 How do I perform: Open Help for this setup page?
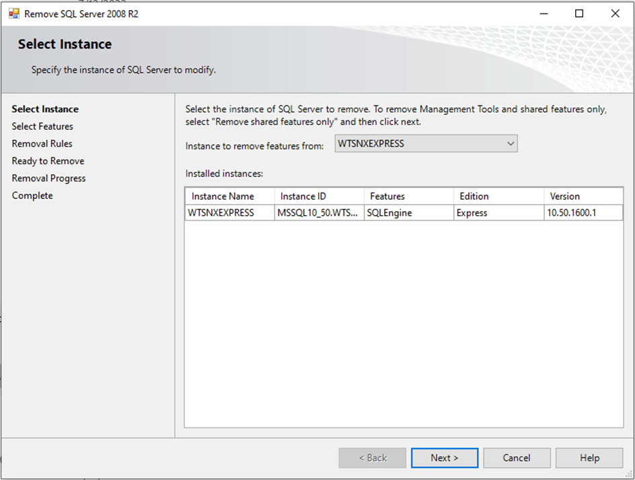pyautogui.click(x=589, y=458)
